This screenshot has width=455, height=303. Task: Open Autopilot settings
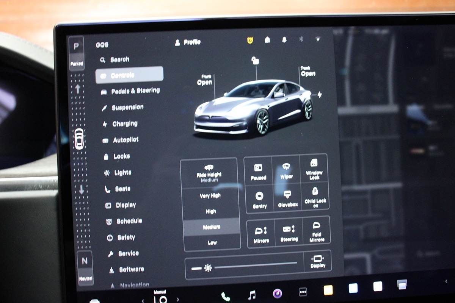tap(121, 140)
